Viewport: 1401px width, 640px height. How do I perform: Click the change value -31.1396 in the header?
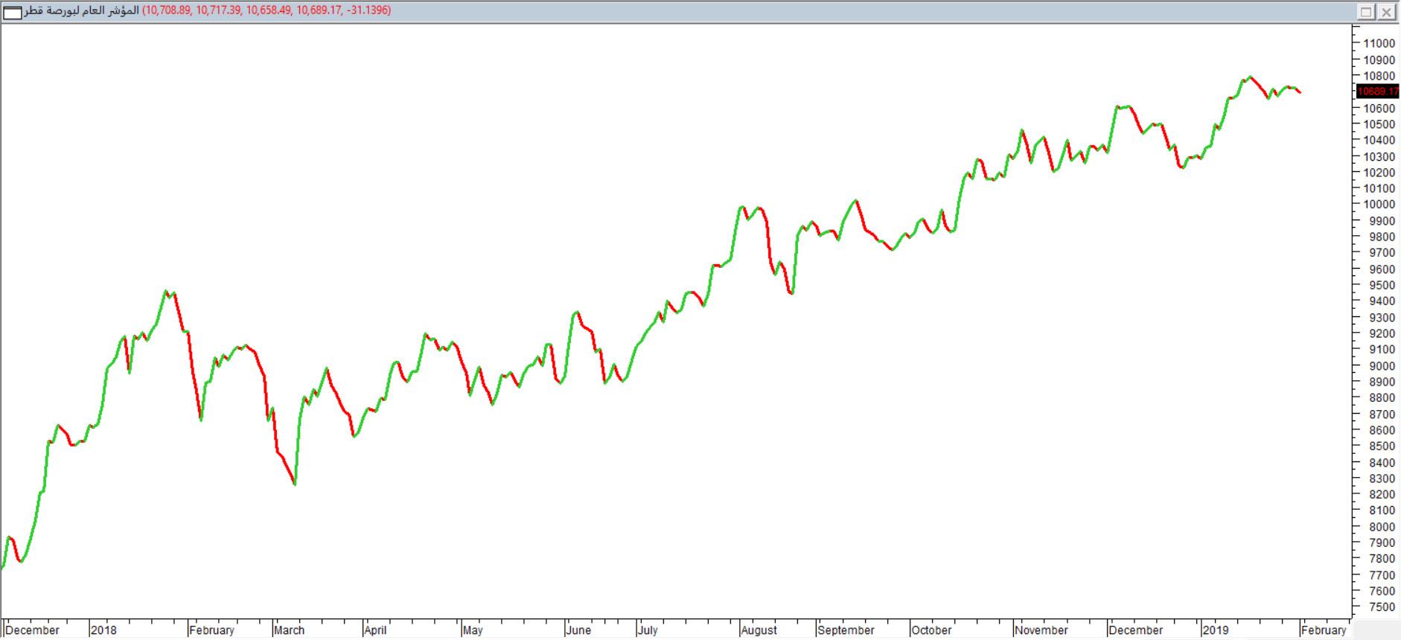(368, 10)
